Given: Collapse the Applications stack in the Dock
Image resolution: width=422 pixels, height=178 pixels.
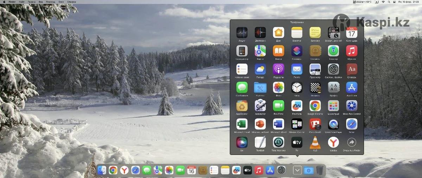Looking at the screenshot, I should (x=297, y=170).
